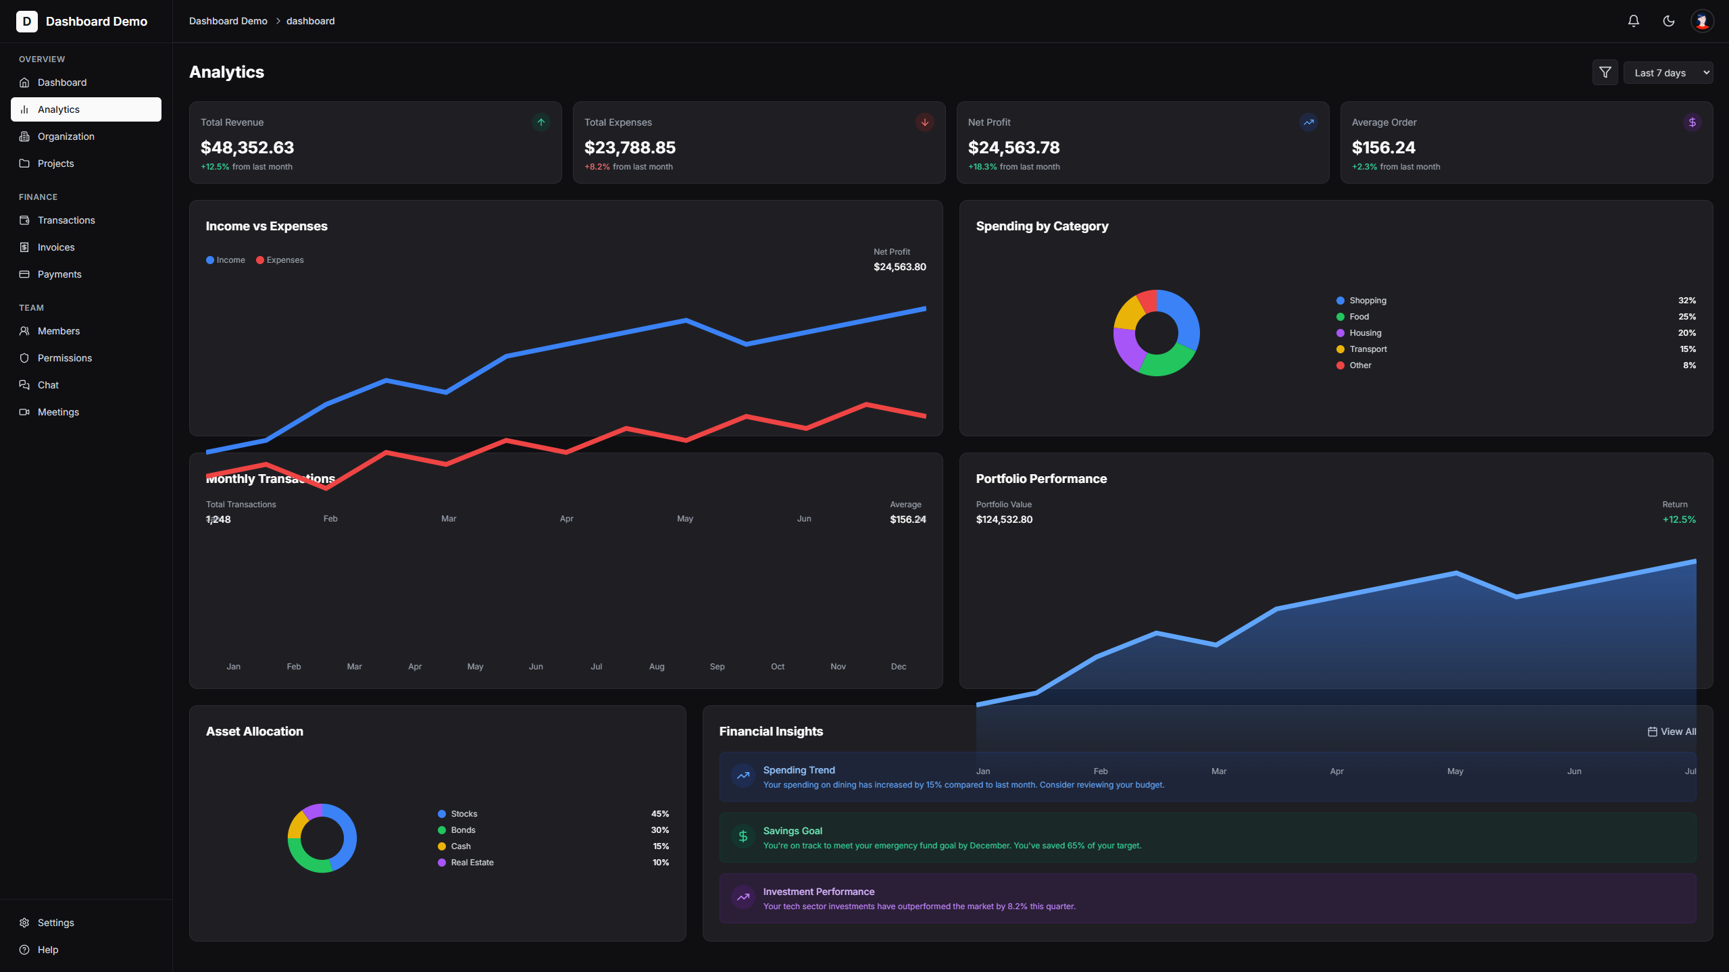Select the Transactions icon in sidebar
Screen dimensions: 1729x972
[24, 220]
